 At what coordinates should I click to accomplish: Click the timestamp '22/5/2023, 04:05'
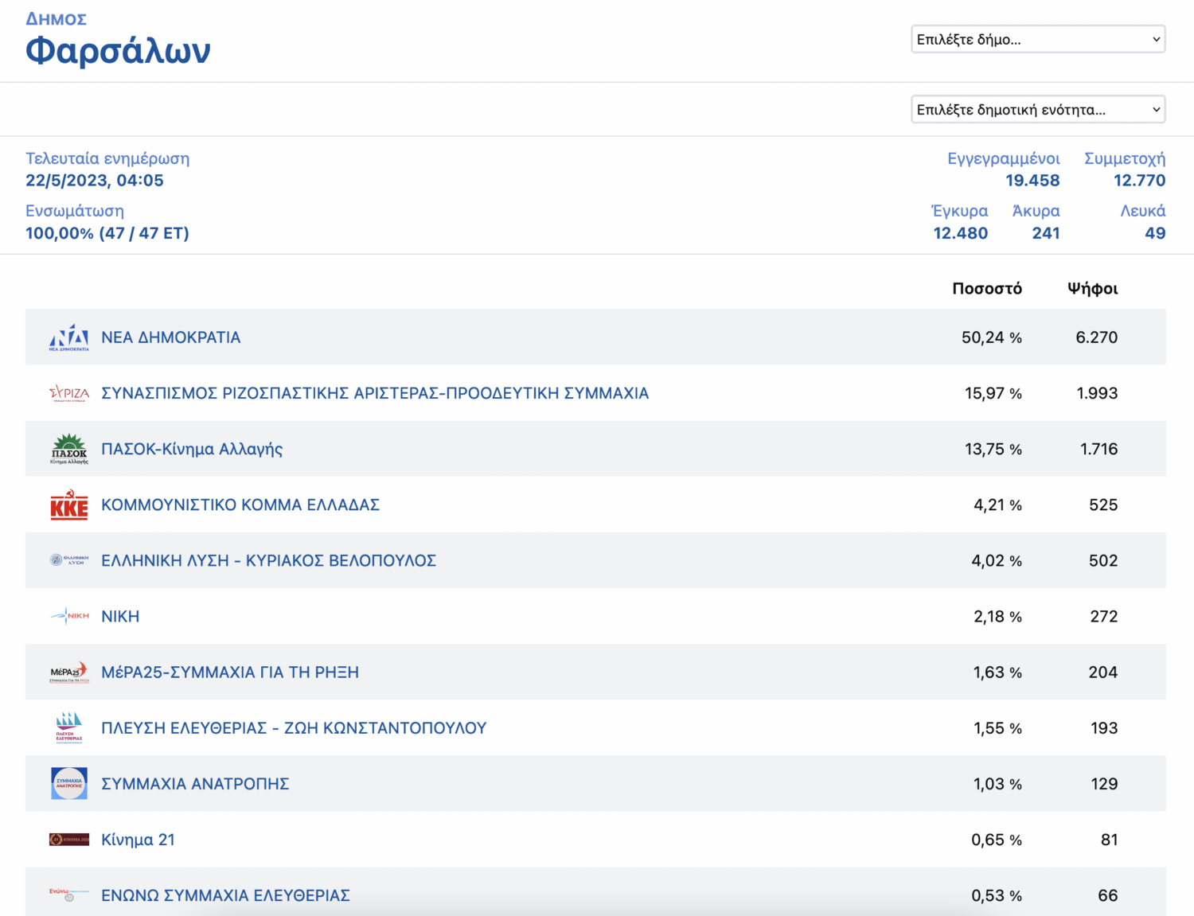95,181
